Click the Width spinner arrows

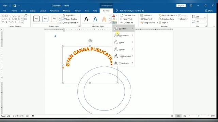tap(205, 21)
